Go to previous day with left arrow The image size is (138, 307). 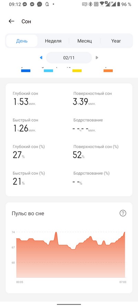[x=41, y=58]
